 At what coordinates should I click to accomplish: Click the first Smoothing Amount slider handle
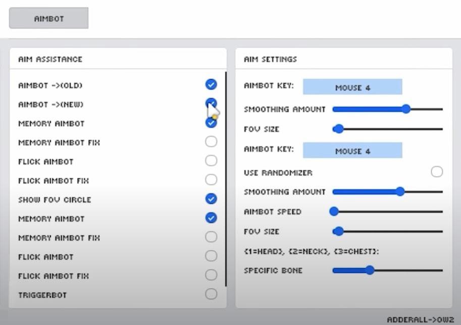[406, 109]
